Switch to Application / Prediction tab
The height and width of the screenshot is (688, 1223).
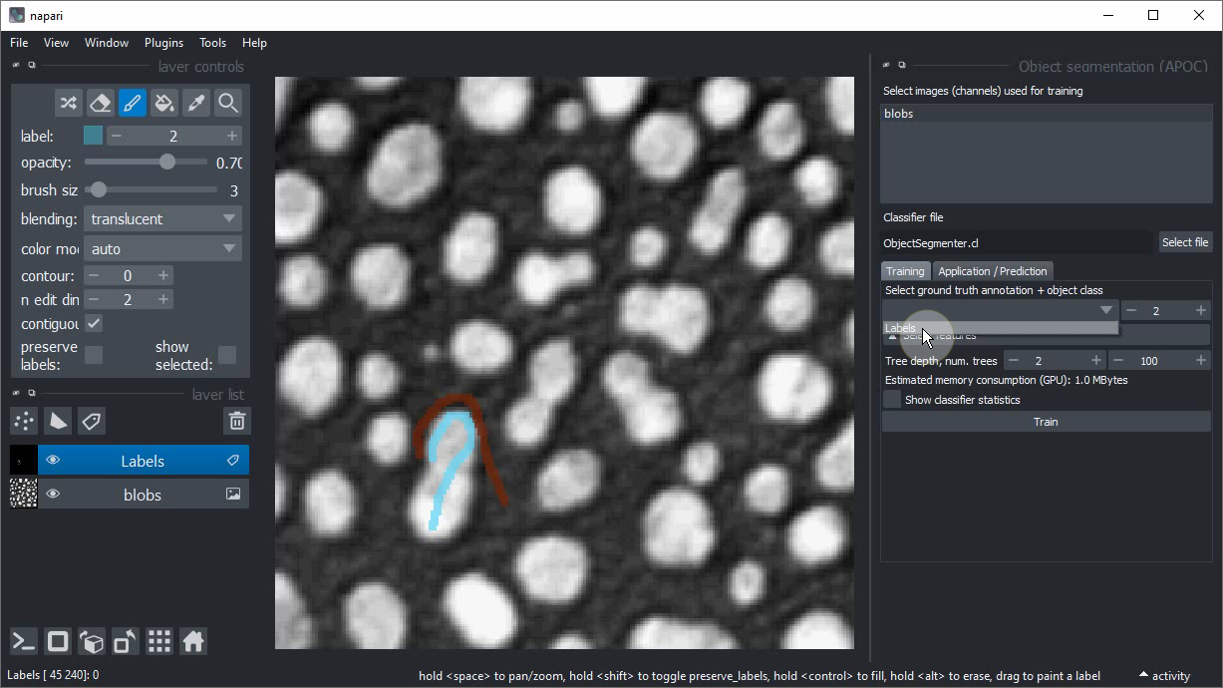coord(992,271)
